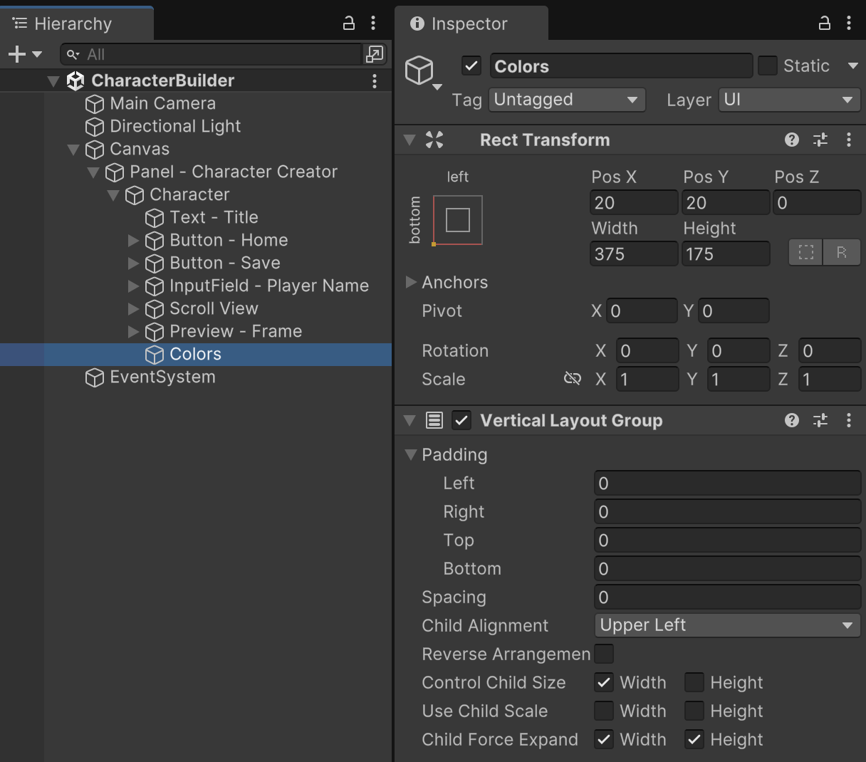Open CharacterBuilder scene options menu
Image resolution: width=866 pixels, height=762 pixels.
[x=375, y=81]
